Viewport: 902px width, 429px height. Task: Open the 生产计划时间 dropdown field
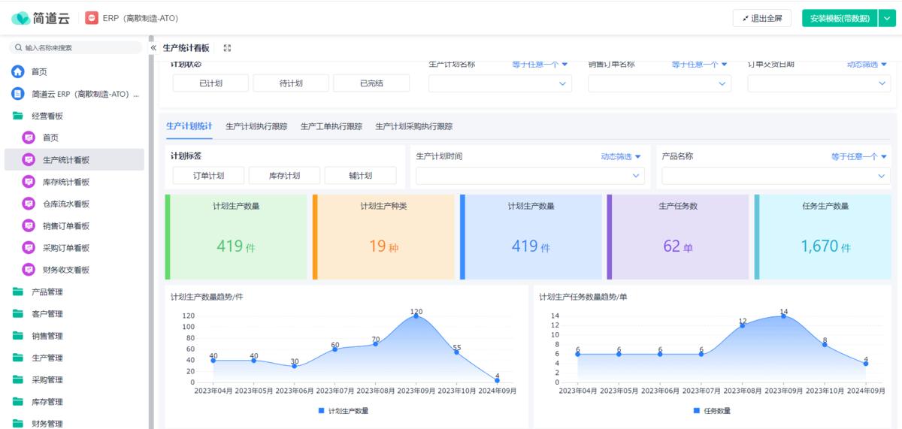[x=531, y=176]
